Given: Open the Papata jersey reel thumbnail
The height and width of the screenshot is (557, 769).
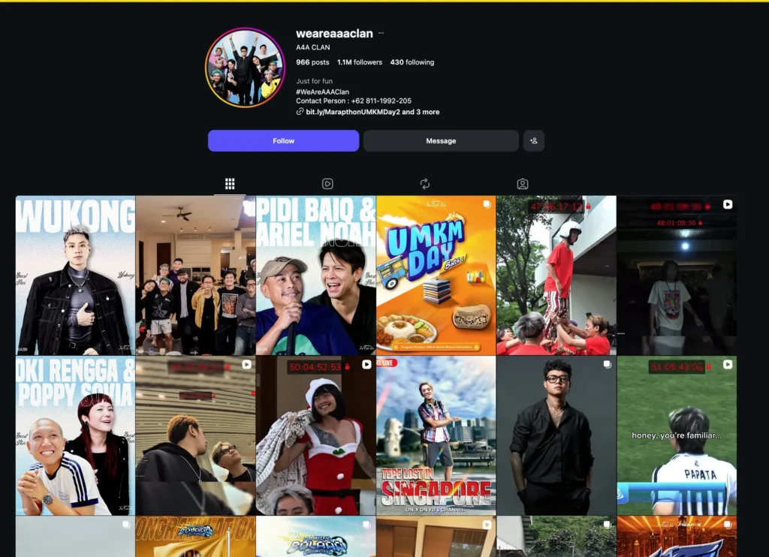Looking at the screenshot, I should click(677, 436).
